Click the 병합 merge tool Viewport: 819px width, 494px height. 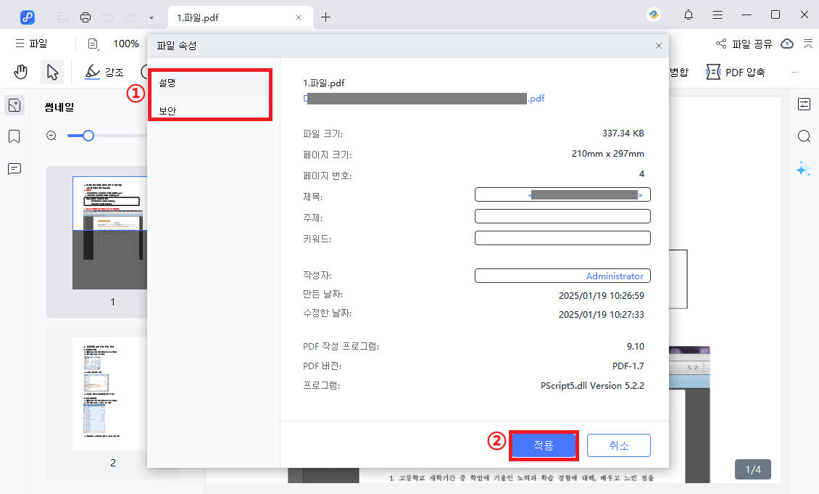coord(679,72)
